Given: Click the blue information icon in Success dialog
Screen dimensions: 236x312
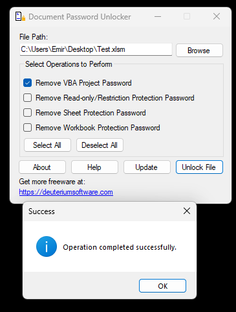Looking at the screenshot, I should point(47,246).
